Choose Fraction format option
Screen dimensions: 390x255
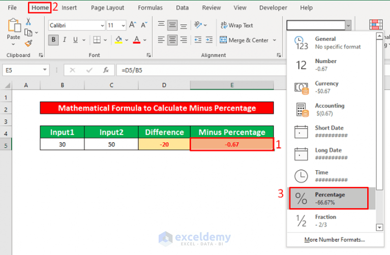coord(332,220)
